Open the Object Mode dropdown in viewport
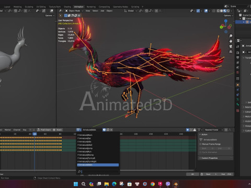This screenshot has width=251, height=188. (x=74, y=11)
